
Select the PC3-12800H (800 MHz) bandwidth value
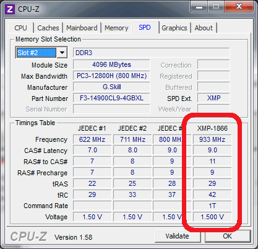point(111,76)
